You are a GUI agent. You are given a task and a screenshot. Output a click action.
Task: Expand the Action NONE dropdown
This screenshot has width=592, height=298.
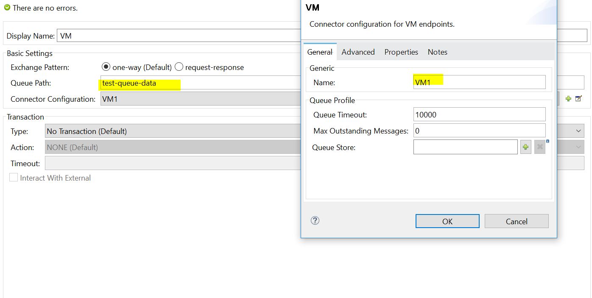click(x=578, y=147)
